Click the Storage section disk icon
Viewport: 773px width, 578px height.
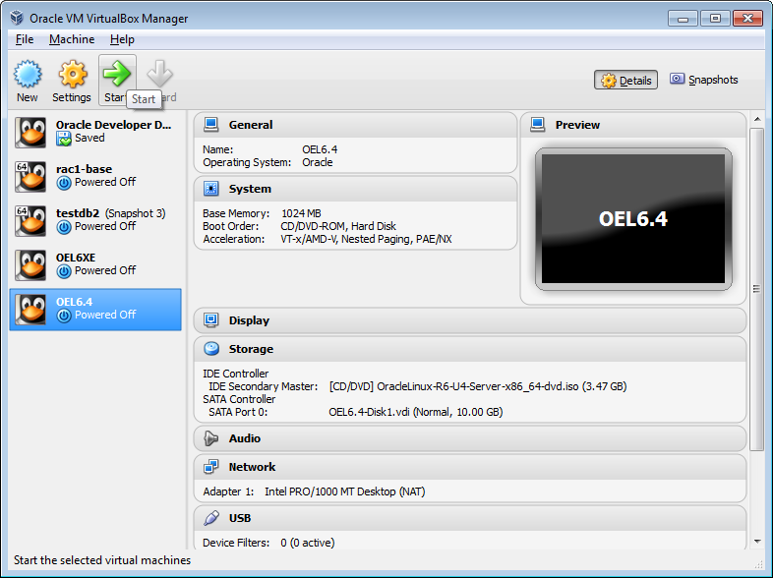click(x=211, y=349)
